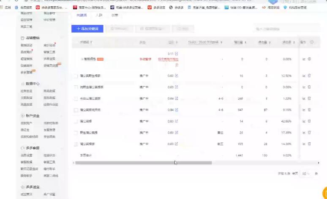This screenshot has width=327, height=199.
Task: Click trash icon in the 14.36% click-rate row
Action: click(309, 144)
